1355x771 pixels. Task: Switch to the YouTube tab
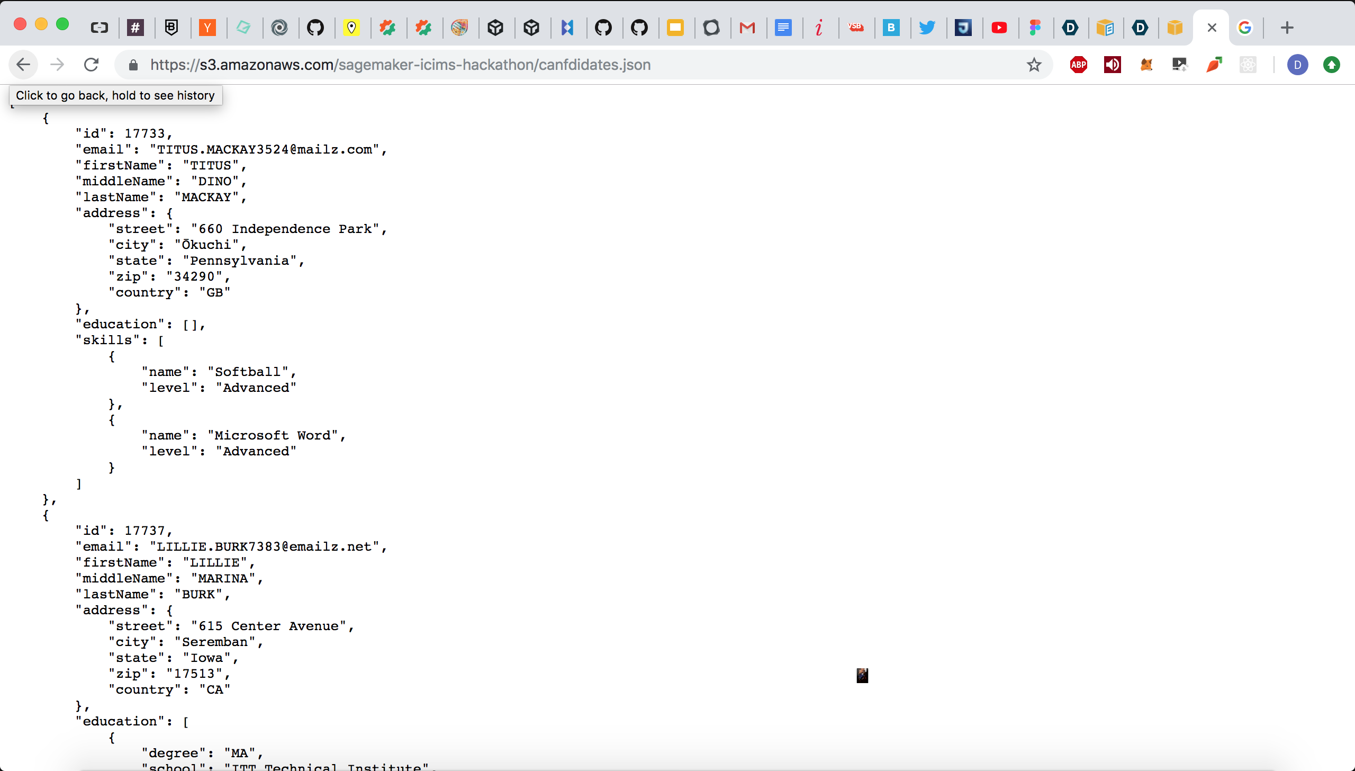point(999,28)
